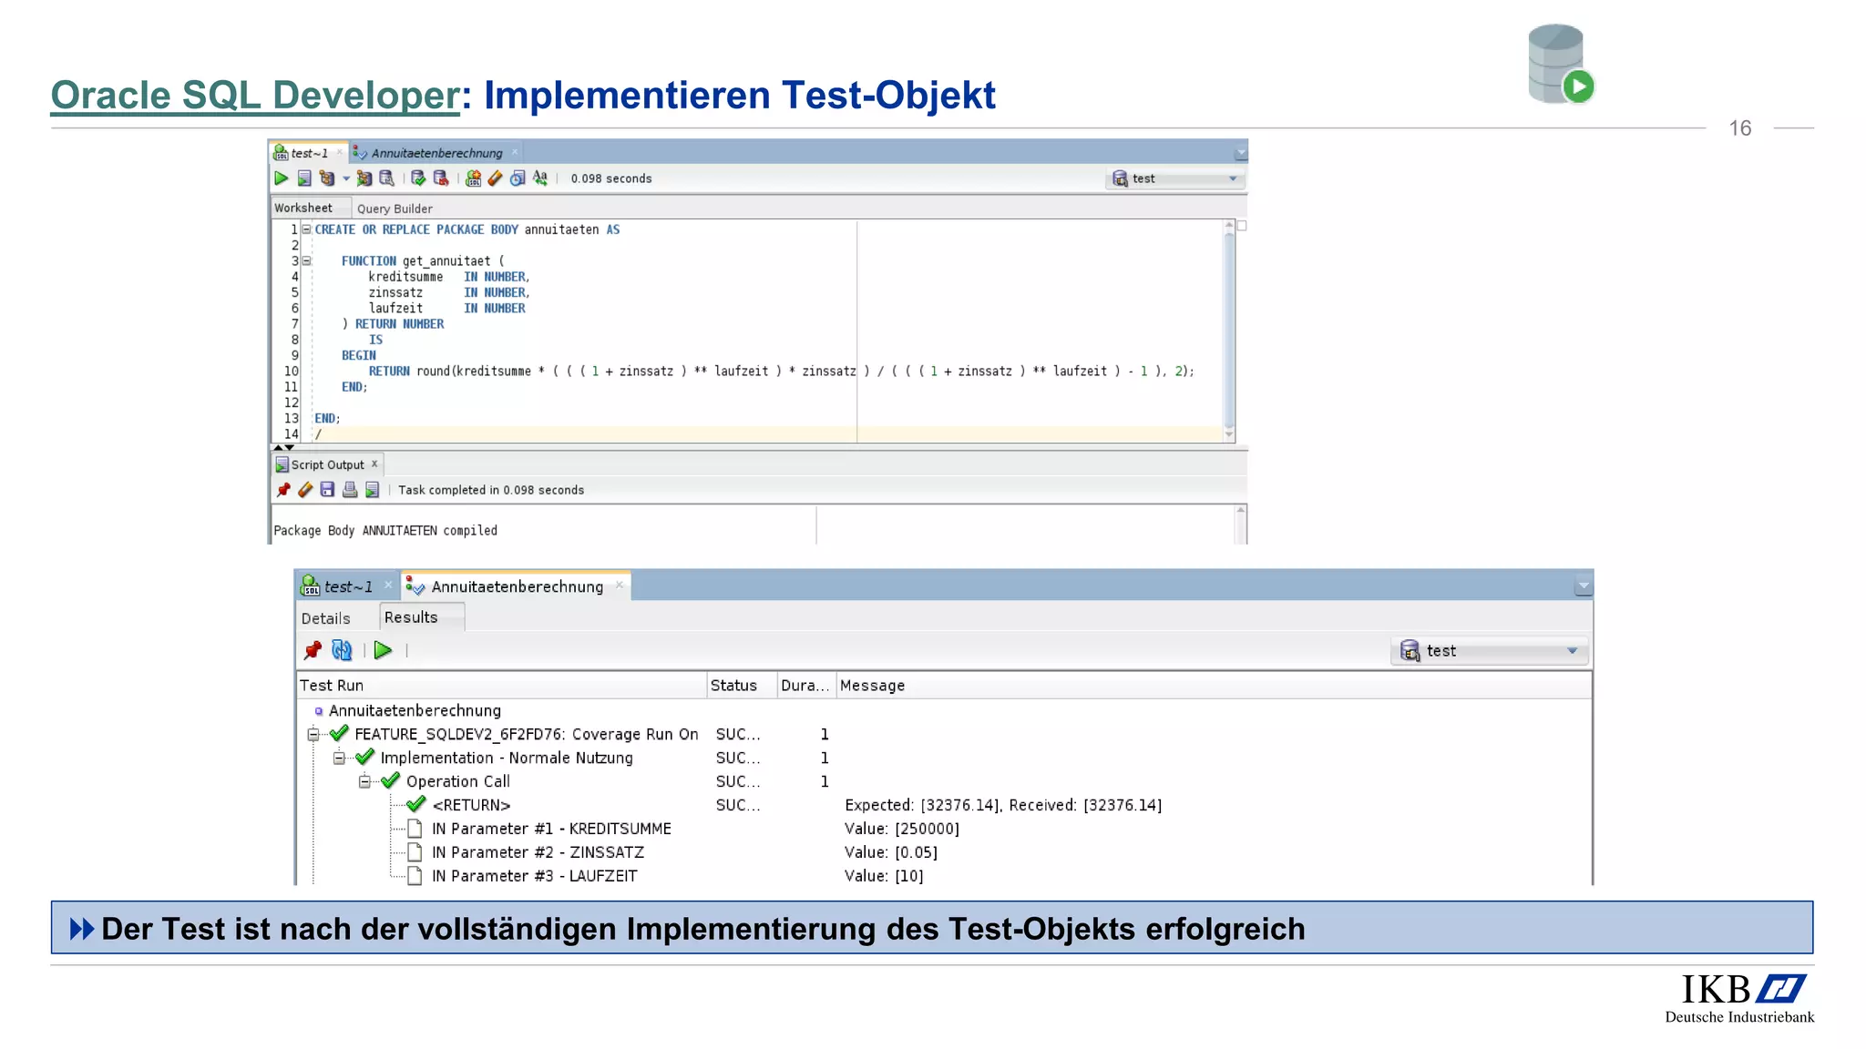Click the Commit icon with green check
The width and height of the screenshot is (1866, 1049).
[418, 178]
